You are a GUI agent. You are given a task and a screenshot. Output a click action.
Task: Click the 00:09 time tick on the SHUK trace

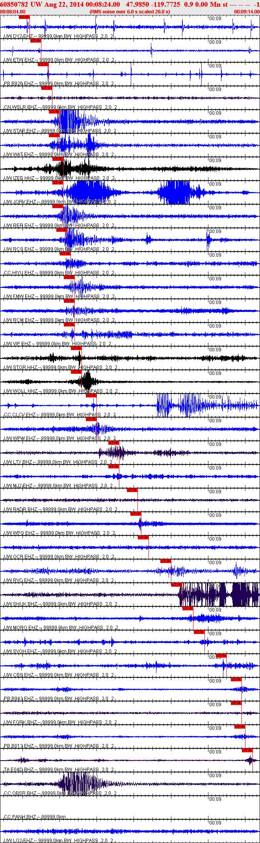pyautogui.click(x=215, y=586)
